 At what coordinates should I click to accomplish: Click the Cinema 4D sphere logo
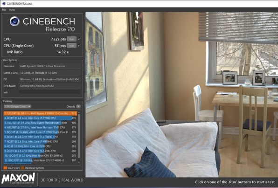(x=15, y=21)
